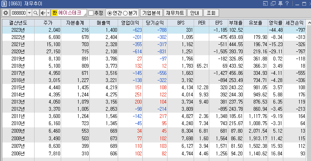This screenshot has width=311, height=161.
Task: Click the 에이스테크 stock name field
Action: pos(69,13)
